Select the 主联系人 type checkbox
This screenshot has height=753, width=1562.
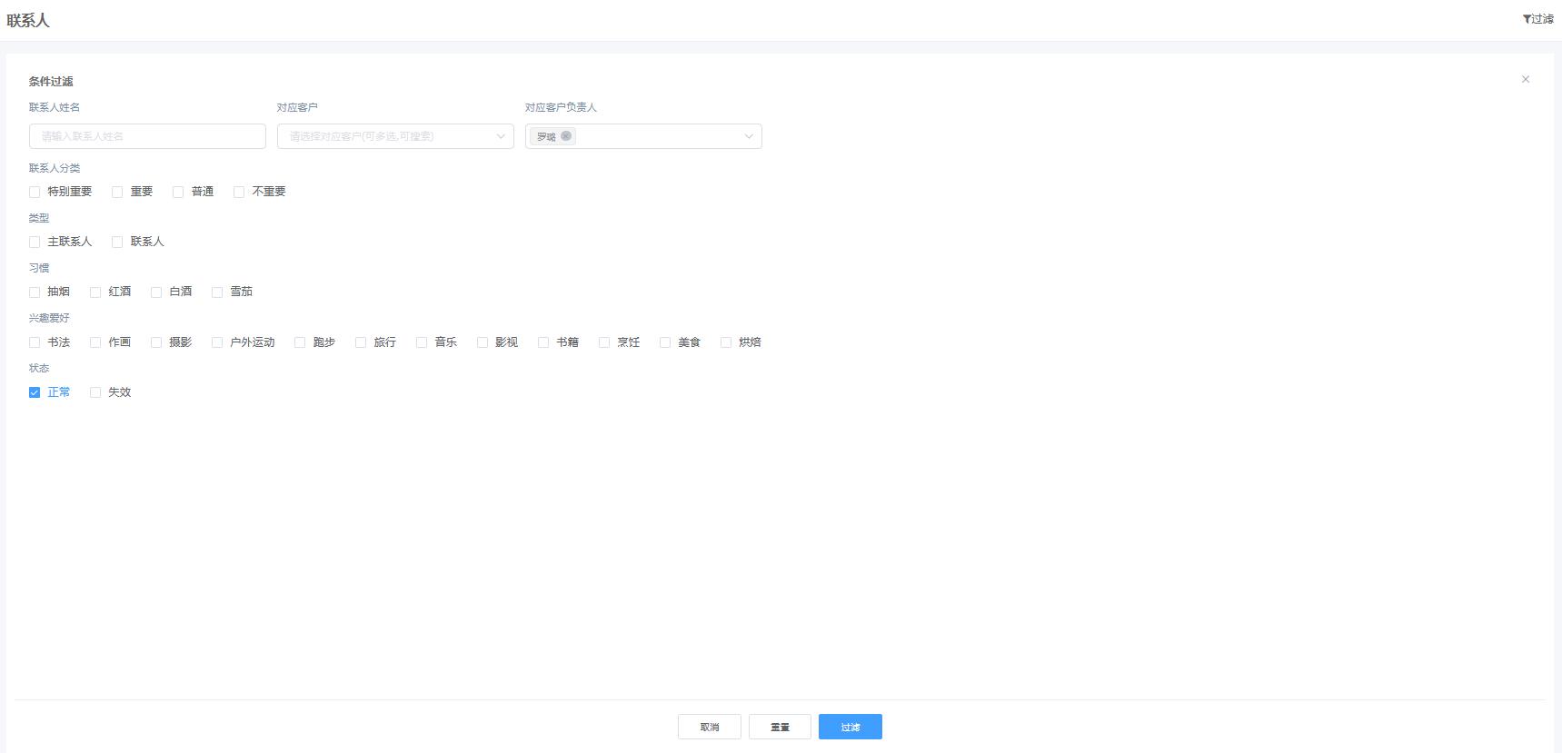point(35,242)
